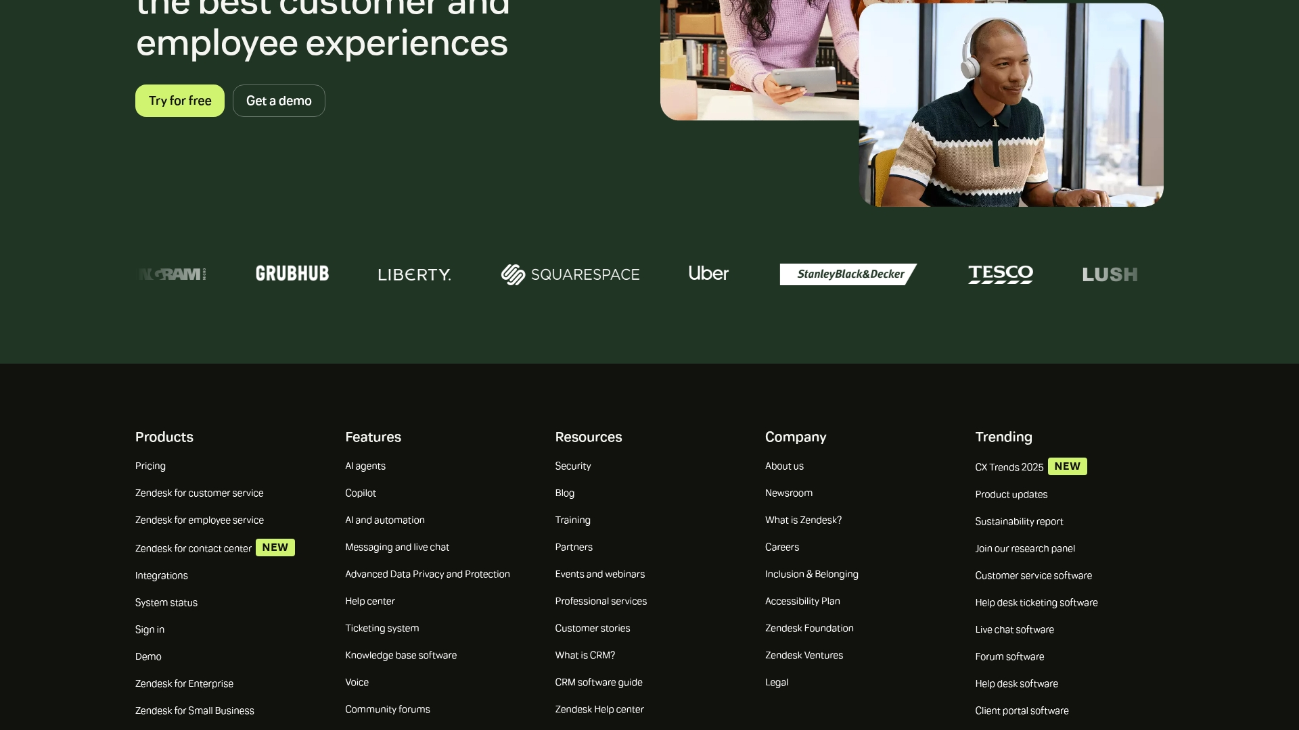The height and width of the screenshot is (730, 1299).
Task: Open the Zendesk Foundation page
Action: coord(809,628)
